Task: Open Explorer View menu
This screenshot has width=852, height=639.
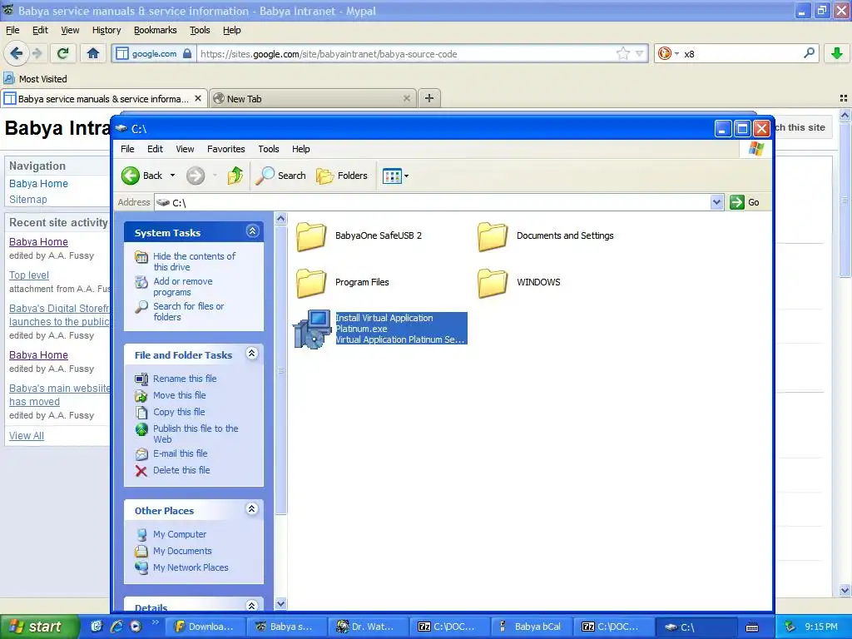Action: 185,149
